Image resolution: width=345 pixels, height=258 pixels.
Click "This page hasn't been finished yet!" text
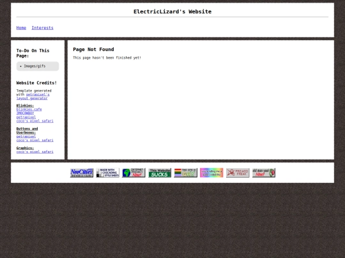point(107,58)
